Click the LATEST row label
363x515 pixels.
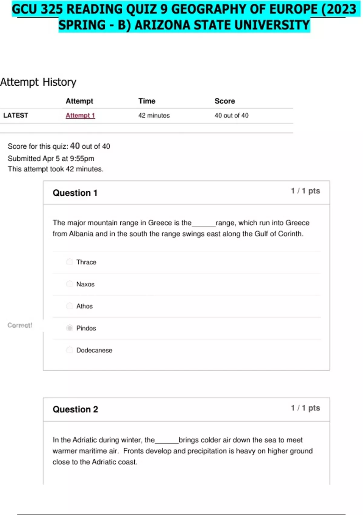[16, 115]
